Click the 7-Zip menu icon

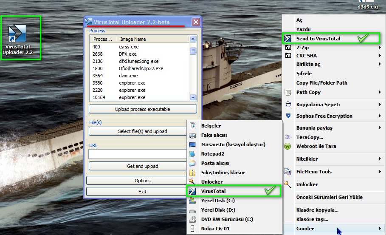[288, 48]
